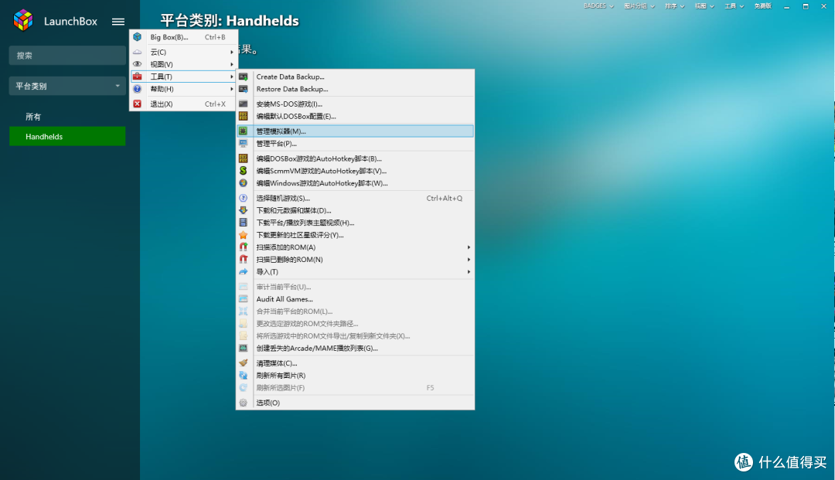Click the download arrow icon for 下载和元数据和媒体
The image size is (835, 480).
point(244,210)
